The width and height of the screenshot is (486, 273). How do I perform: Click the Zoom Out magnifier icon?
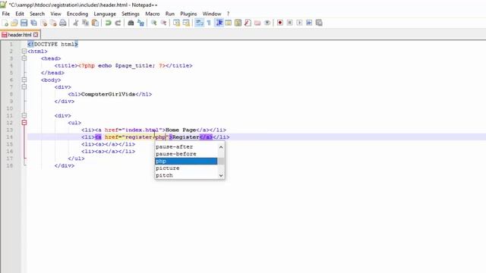point(163,23)
